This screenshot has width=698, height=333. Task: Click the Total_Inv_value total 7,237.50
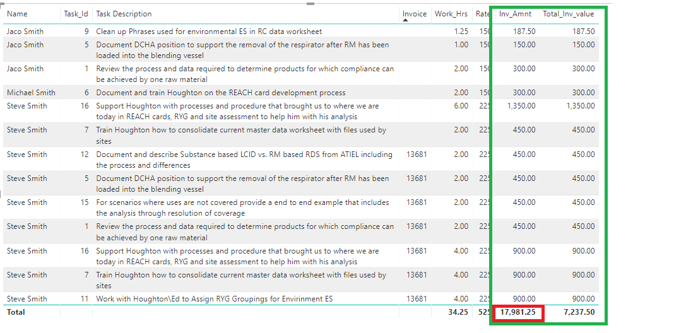click(579, 312)
